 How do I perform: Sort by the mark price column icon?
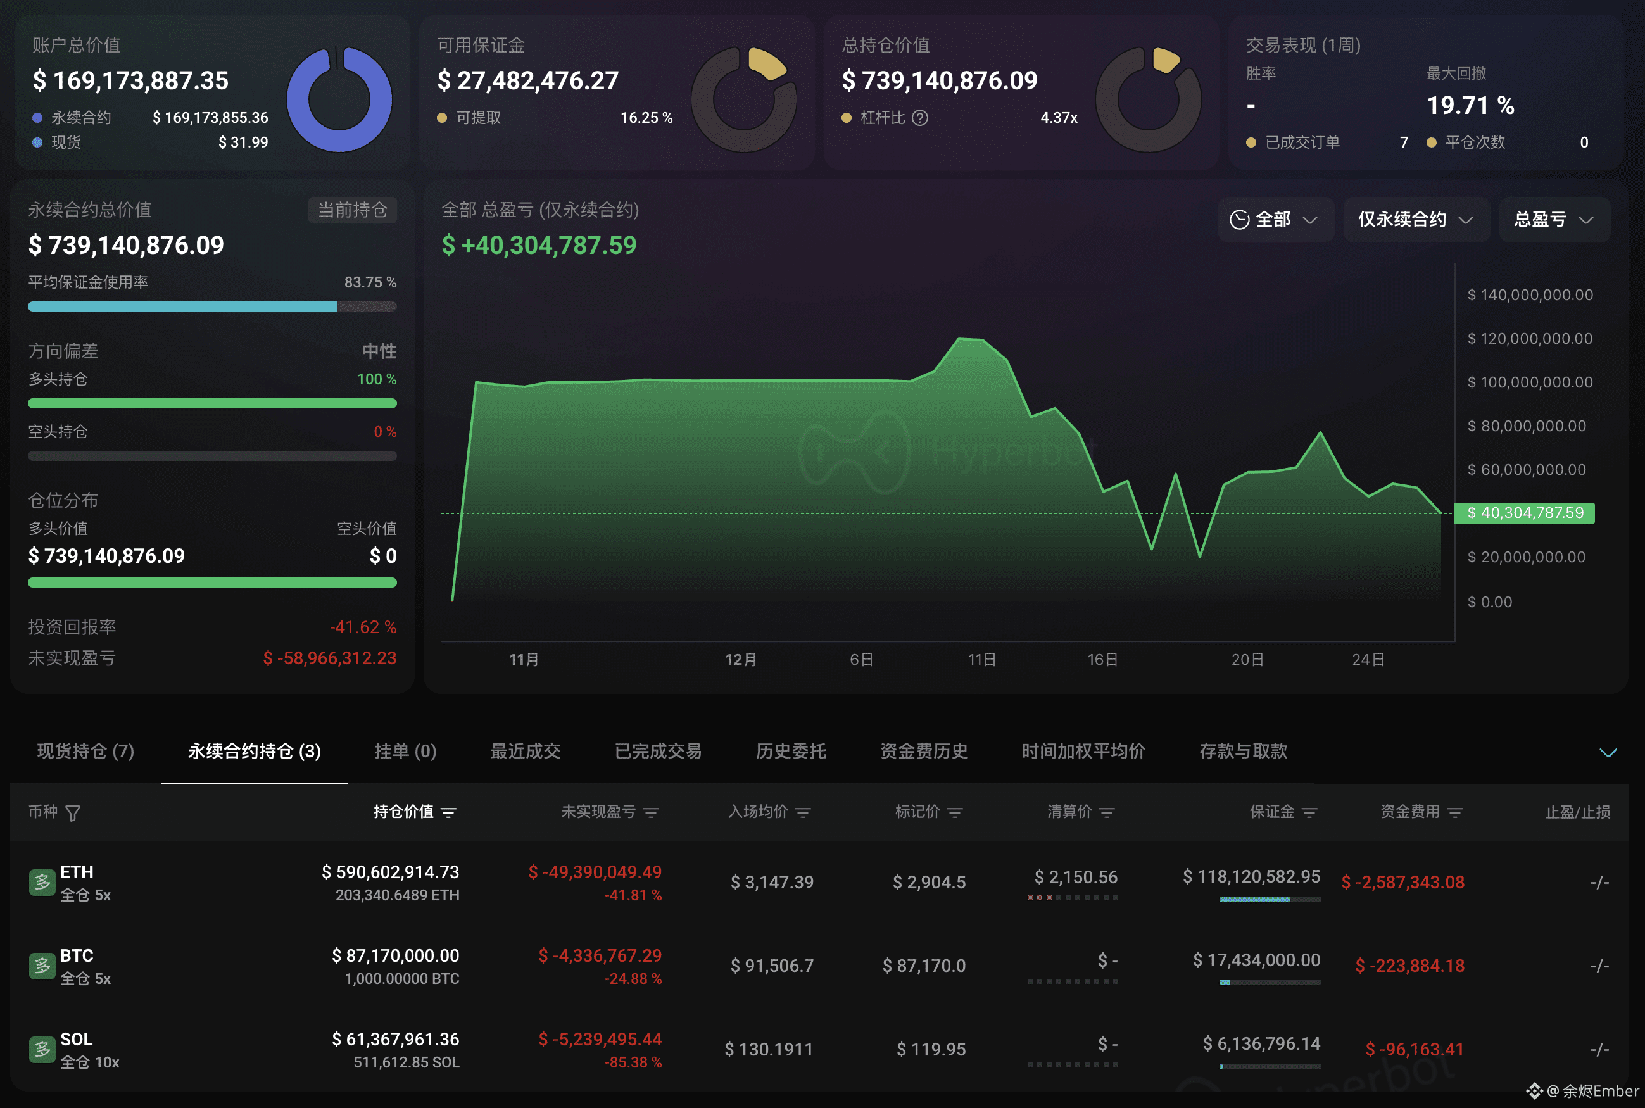[955, 812]
